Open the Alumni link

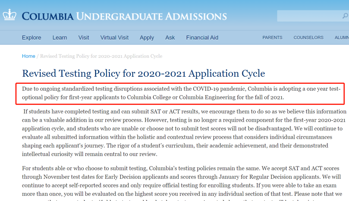point(342,38)
